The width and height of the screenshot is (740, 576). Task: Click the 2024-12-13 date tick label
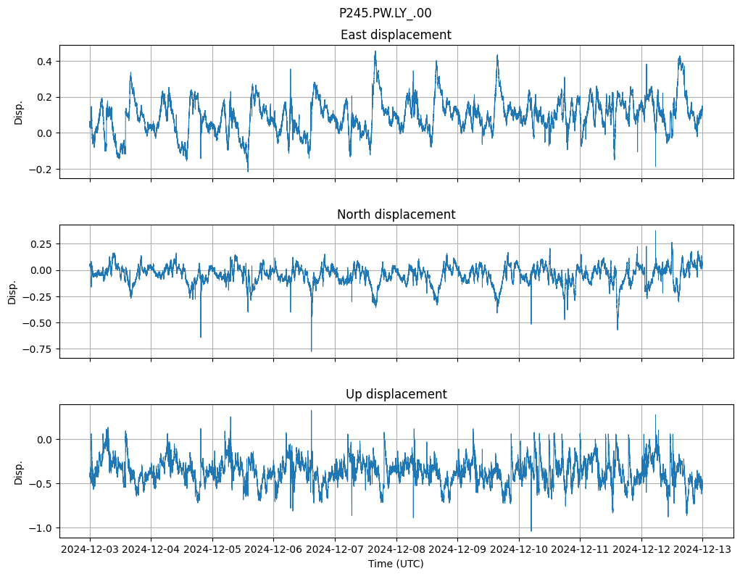pos(702,550)
